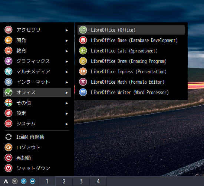This screenshot has width=204, height=186.
Task: Select the マルチメディア menu label
Action: 33,71
